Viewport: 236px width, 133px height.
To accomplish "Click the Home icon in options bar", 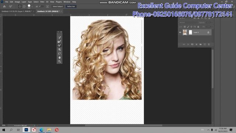I will 4,7.
